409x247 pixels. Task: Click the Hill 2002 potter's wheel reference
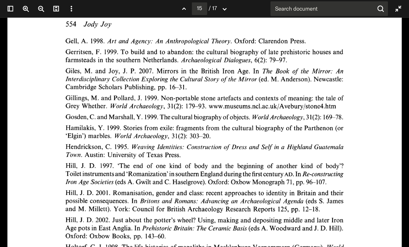204,228
